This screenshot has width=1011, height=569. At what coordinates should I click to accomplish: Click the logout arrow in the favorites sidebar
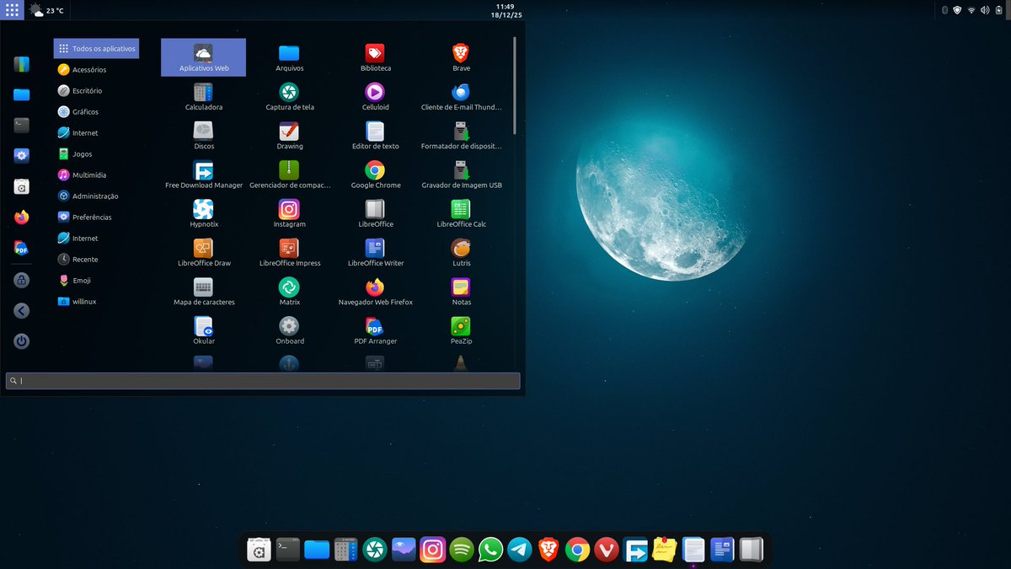click(x=22, y=311)
